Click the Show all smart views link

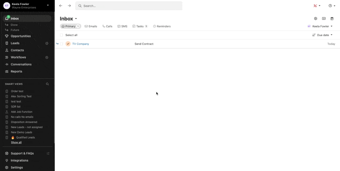[x=16, y=143]
